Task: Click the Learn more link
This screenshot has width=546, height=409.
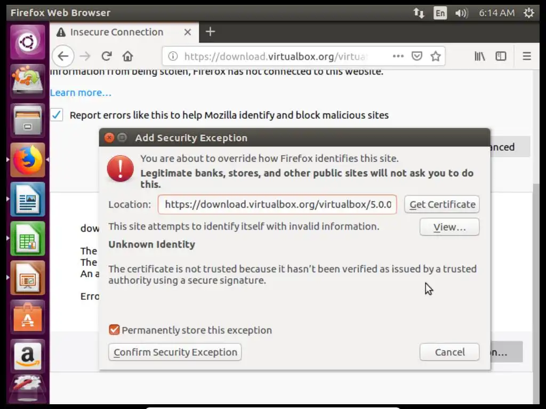Action: [81, 93]
